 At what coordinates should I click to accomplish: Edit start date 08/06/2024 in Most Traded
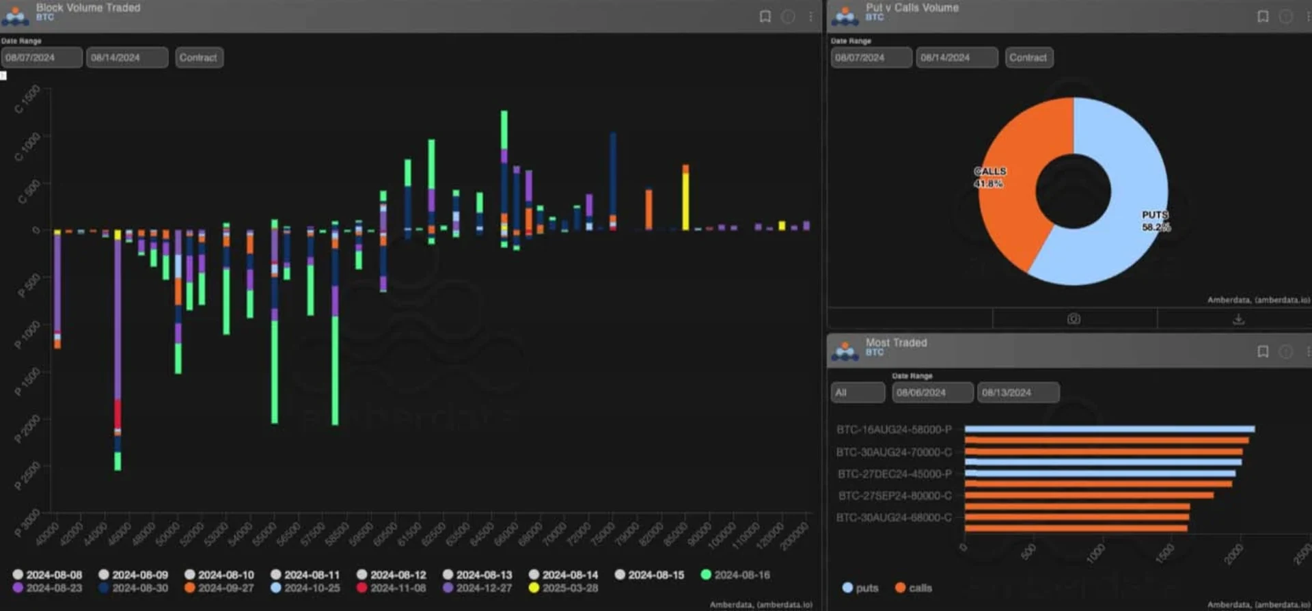933,392
